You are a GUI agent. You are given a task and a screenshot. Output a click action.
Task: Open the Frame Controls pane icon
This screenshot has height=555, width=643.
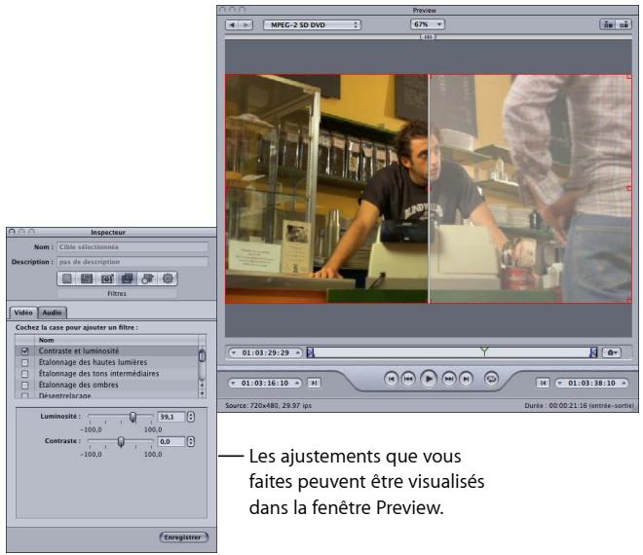(106, 278)
